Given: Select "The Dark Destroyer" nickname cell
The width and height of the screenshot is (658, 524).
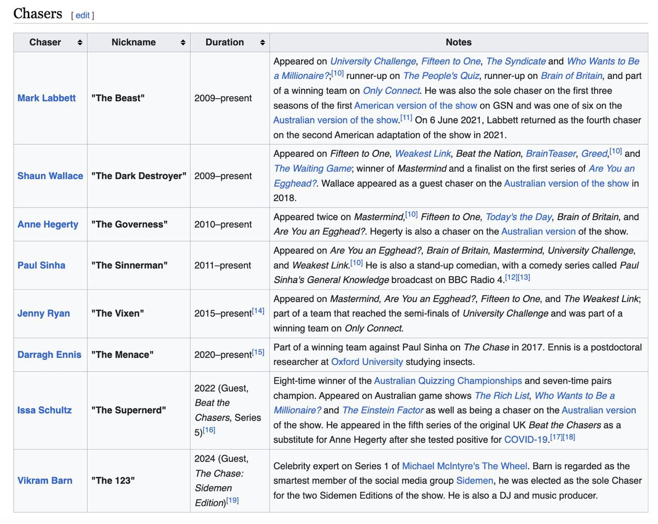Looking at the screenshot, I should pos(139,176).
